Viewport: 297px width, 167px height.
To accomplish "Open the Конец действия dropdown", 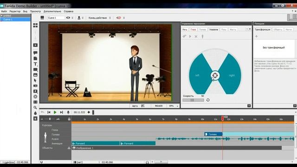I will click(100, 18).
